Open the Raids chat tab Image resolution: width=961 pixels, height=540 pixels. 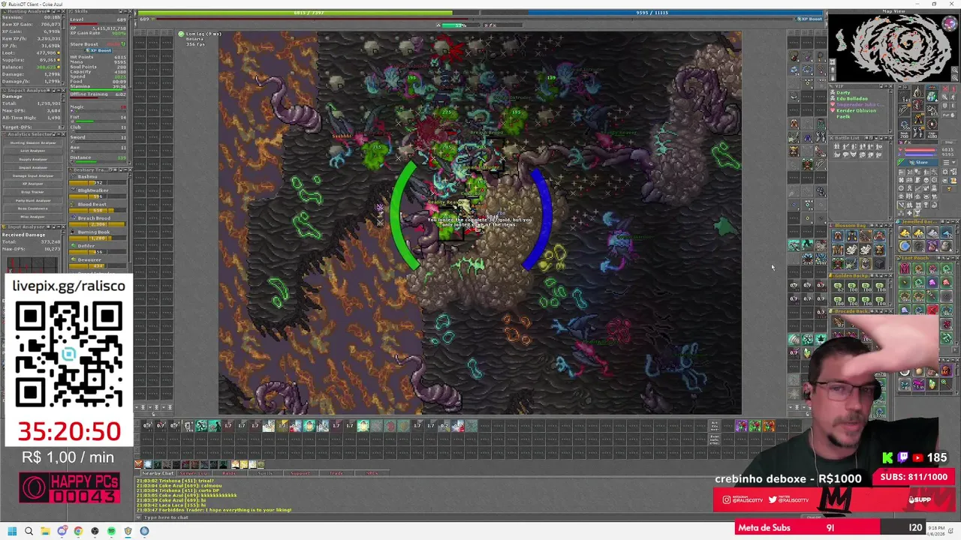click(x=229, y=473)
